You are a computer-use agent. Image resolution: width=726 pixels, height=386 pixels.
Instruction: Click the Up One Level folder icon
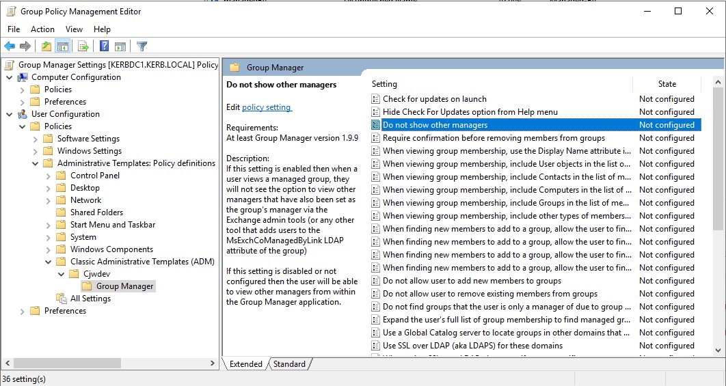(x=46, y=46)
